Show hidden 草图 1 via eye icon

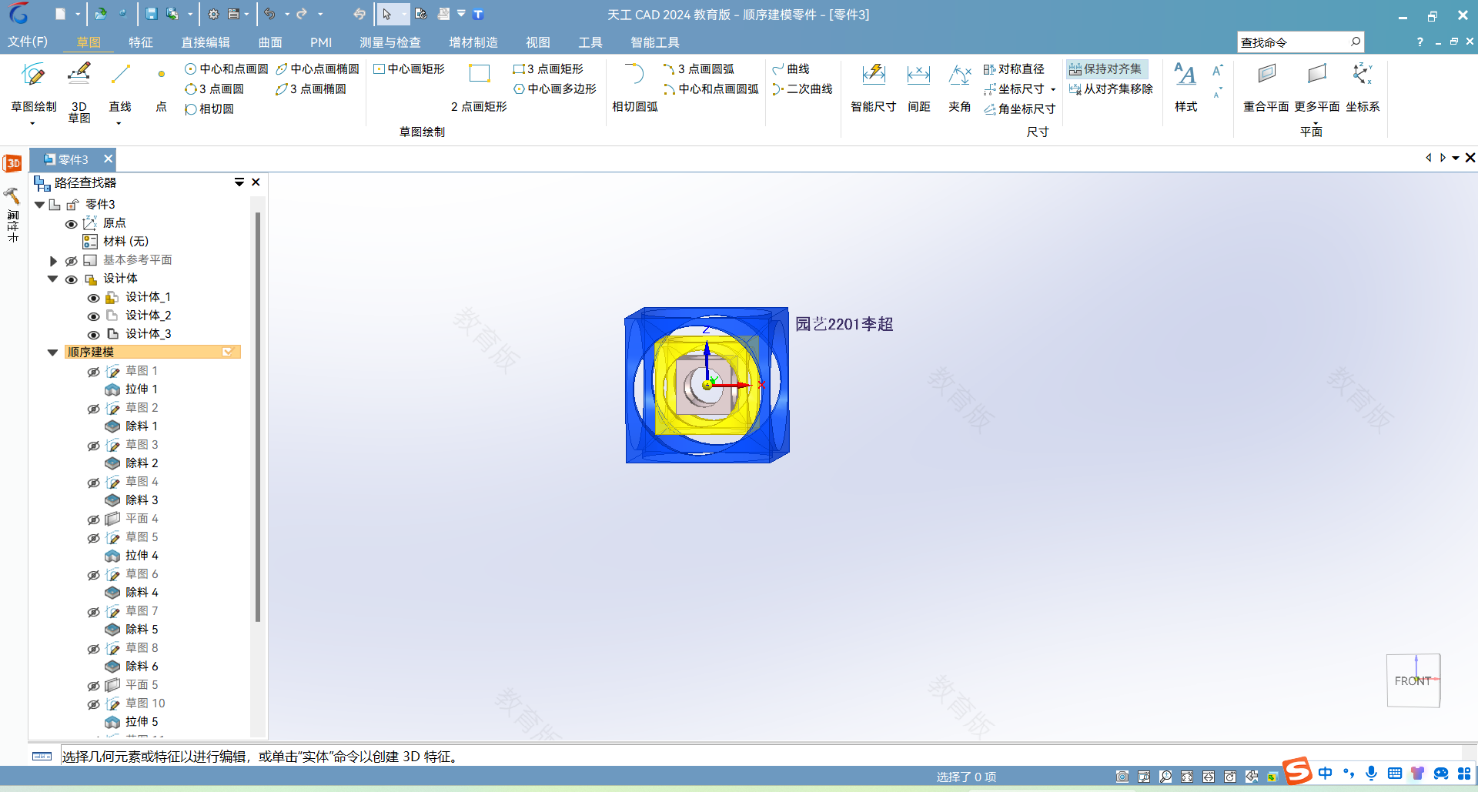(x=94, y=372)
